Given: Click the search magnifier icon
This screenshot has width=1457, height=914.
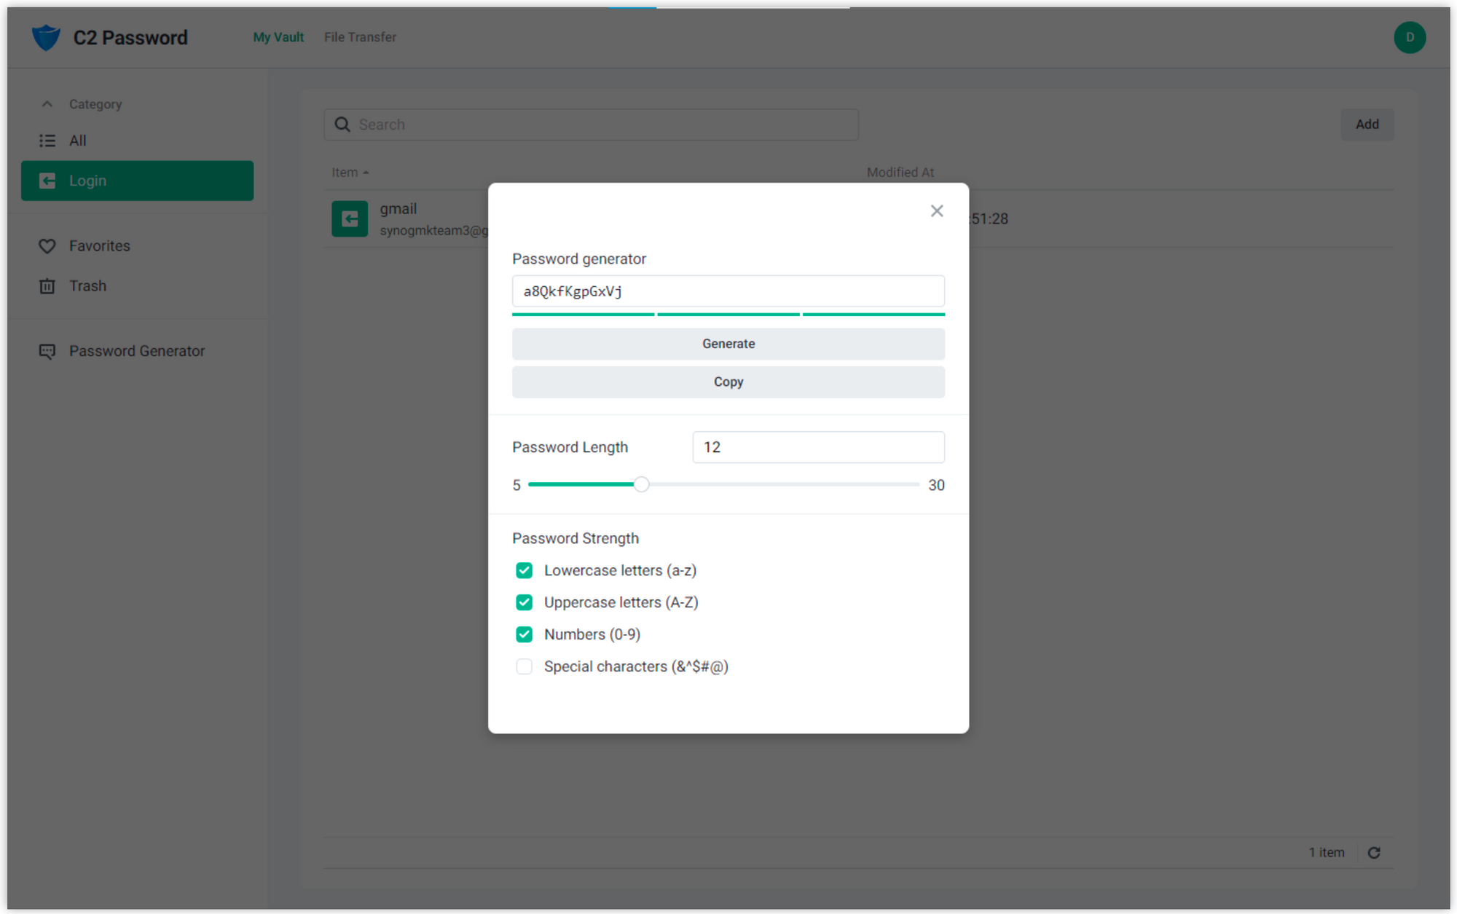Looking at the screenshot, I should pos(342,125).
